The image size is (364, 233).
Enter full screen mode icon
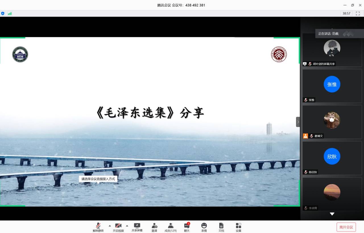358,13
